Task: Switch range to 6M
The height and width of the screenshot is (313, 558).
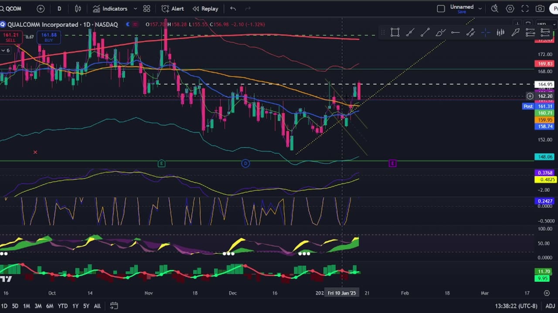Action: [x=50, y=306]
